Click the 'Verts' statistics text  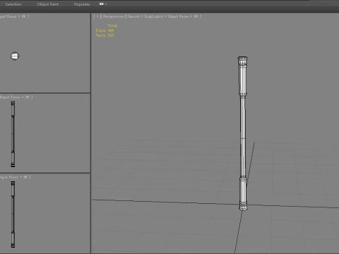pyautogui.click(x=105, y=35)
